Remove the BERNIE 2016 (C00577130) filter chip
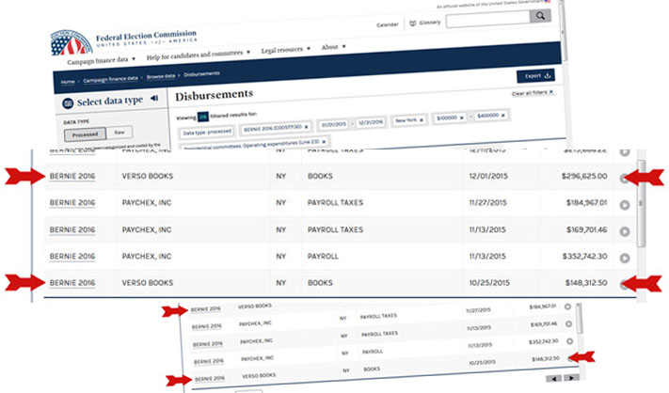Image resolution: width=669 pixels, height=393 pixels. (307, 127)
